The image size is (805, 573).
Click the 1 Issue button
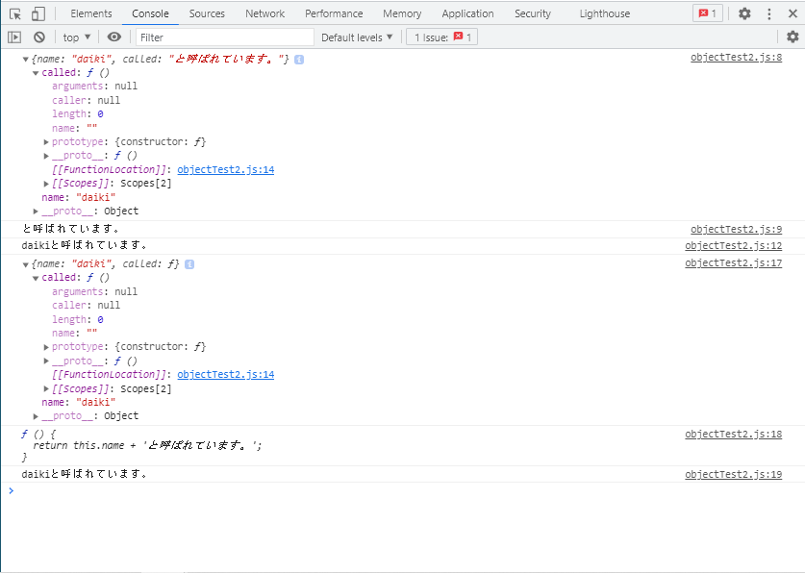click(441, 37)
